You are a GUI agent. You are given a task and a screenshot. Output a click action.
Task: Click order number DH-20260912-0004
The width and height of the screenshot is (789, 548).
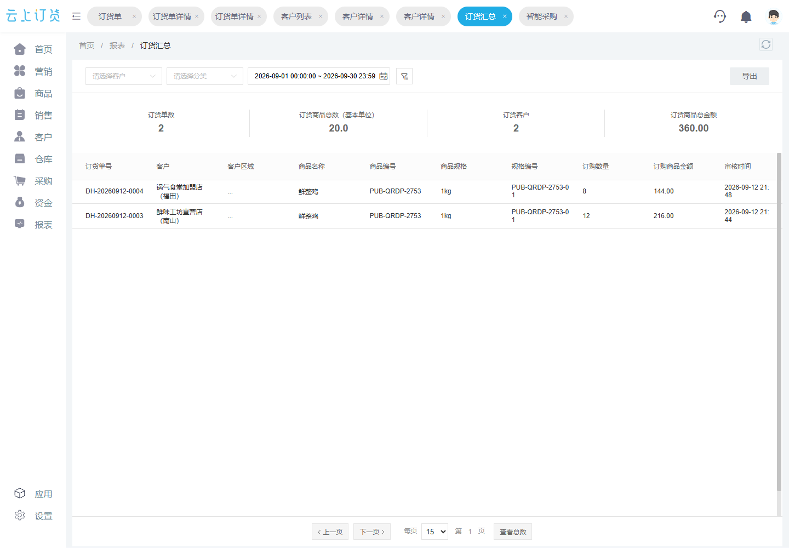[115, 191]
